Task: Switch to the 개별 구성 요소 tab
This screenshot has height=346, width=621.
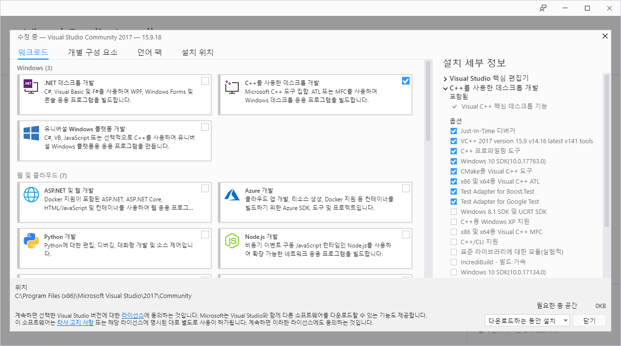Action: click(x=92, y=52)
